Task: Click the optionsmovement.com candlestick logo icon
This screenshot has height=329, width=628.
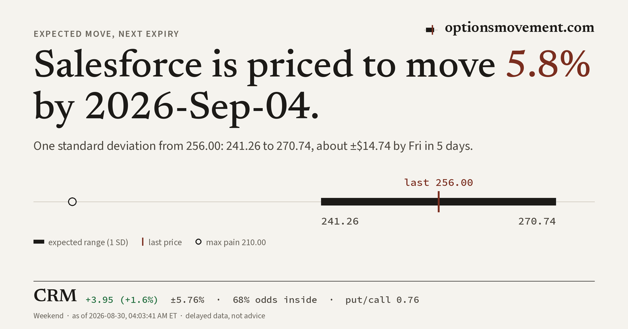Action: coord(430,30)
